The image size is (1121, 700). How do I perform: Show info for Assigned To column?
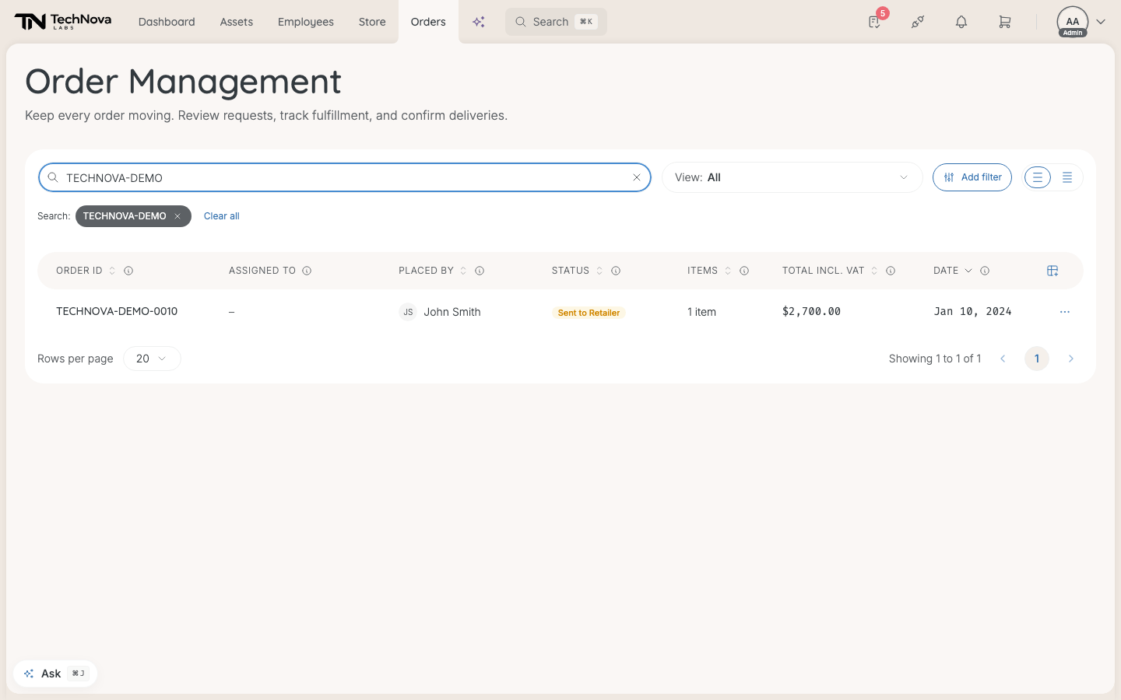pyautogui.click(x=307, y=271)
